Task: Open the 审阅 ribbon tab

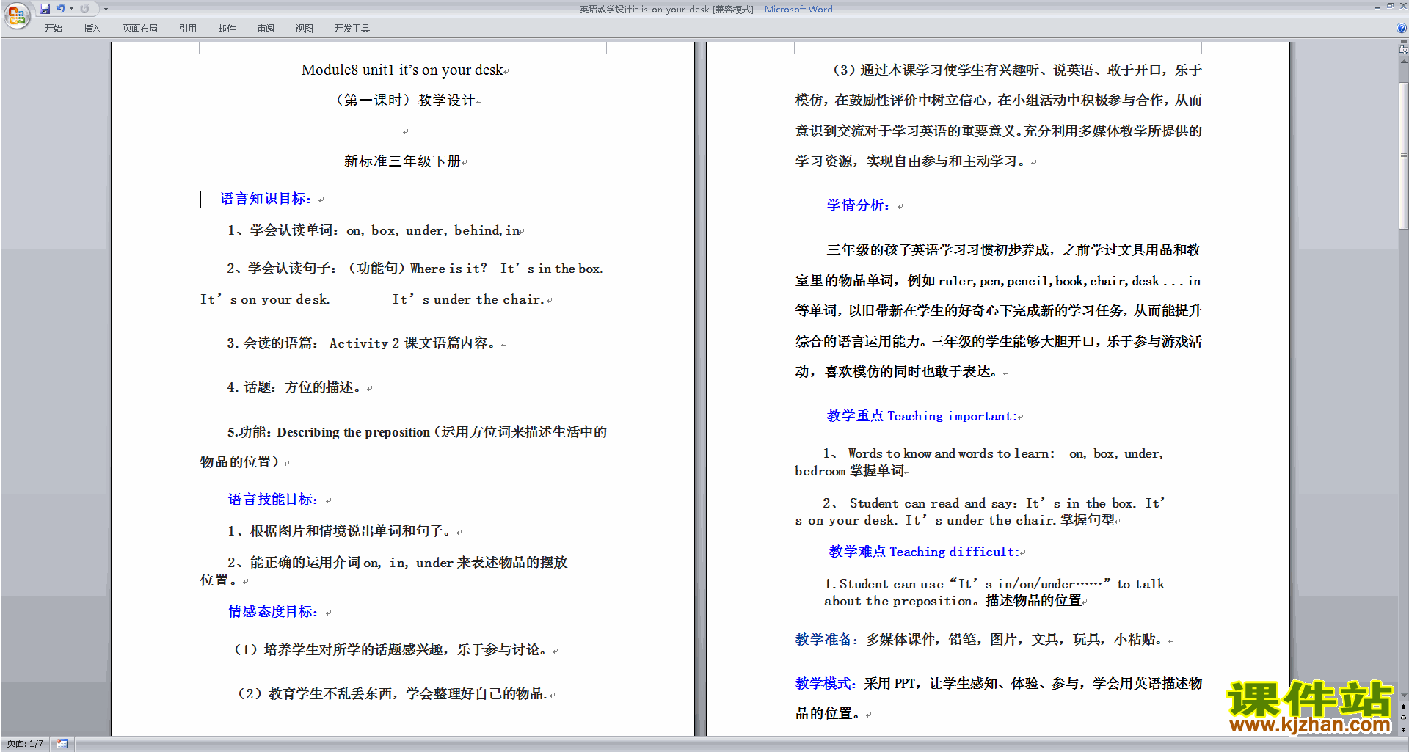Action: click(266, 29)
